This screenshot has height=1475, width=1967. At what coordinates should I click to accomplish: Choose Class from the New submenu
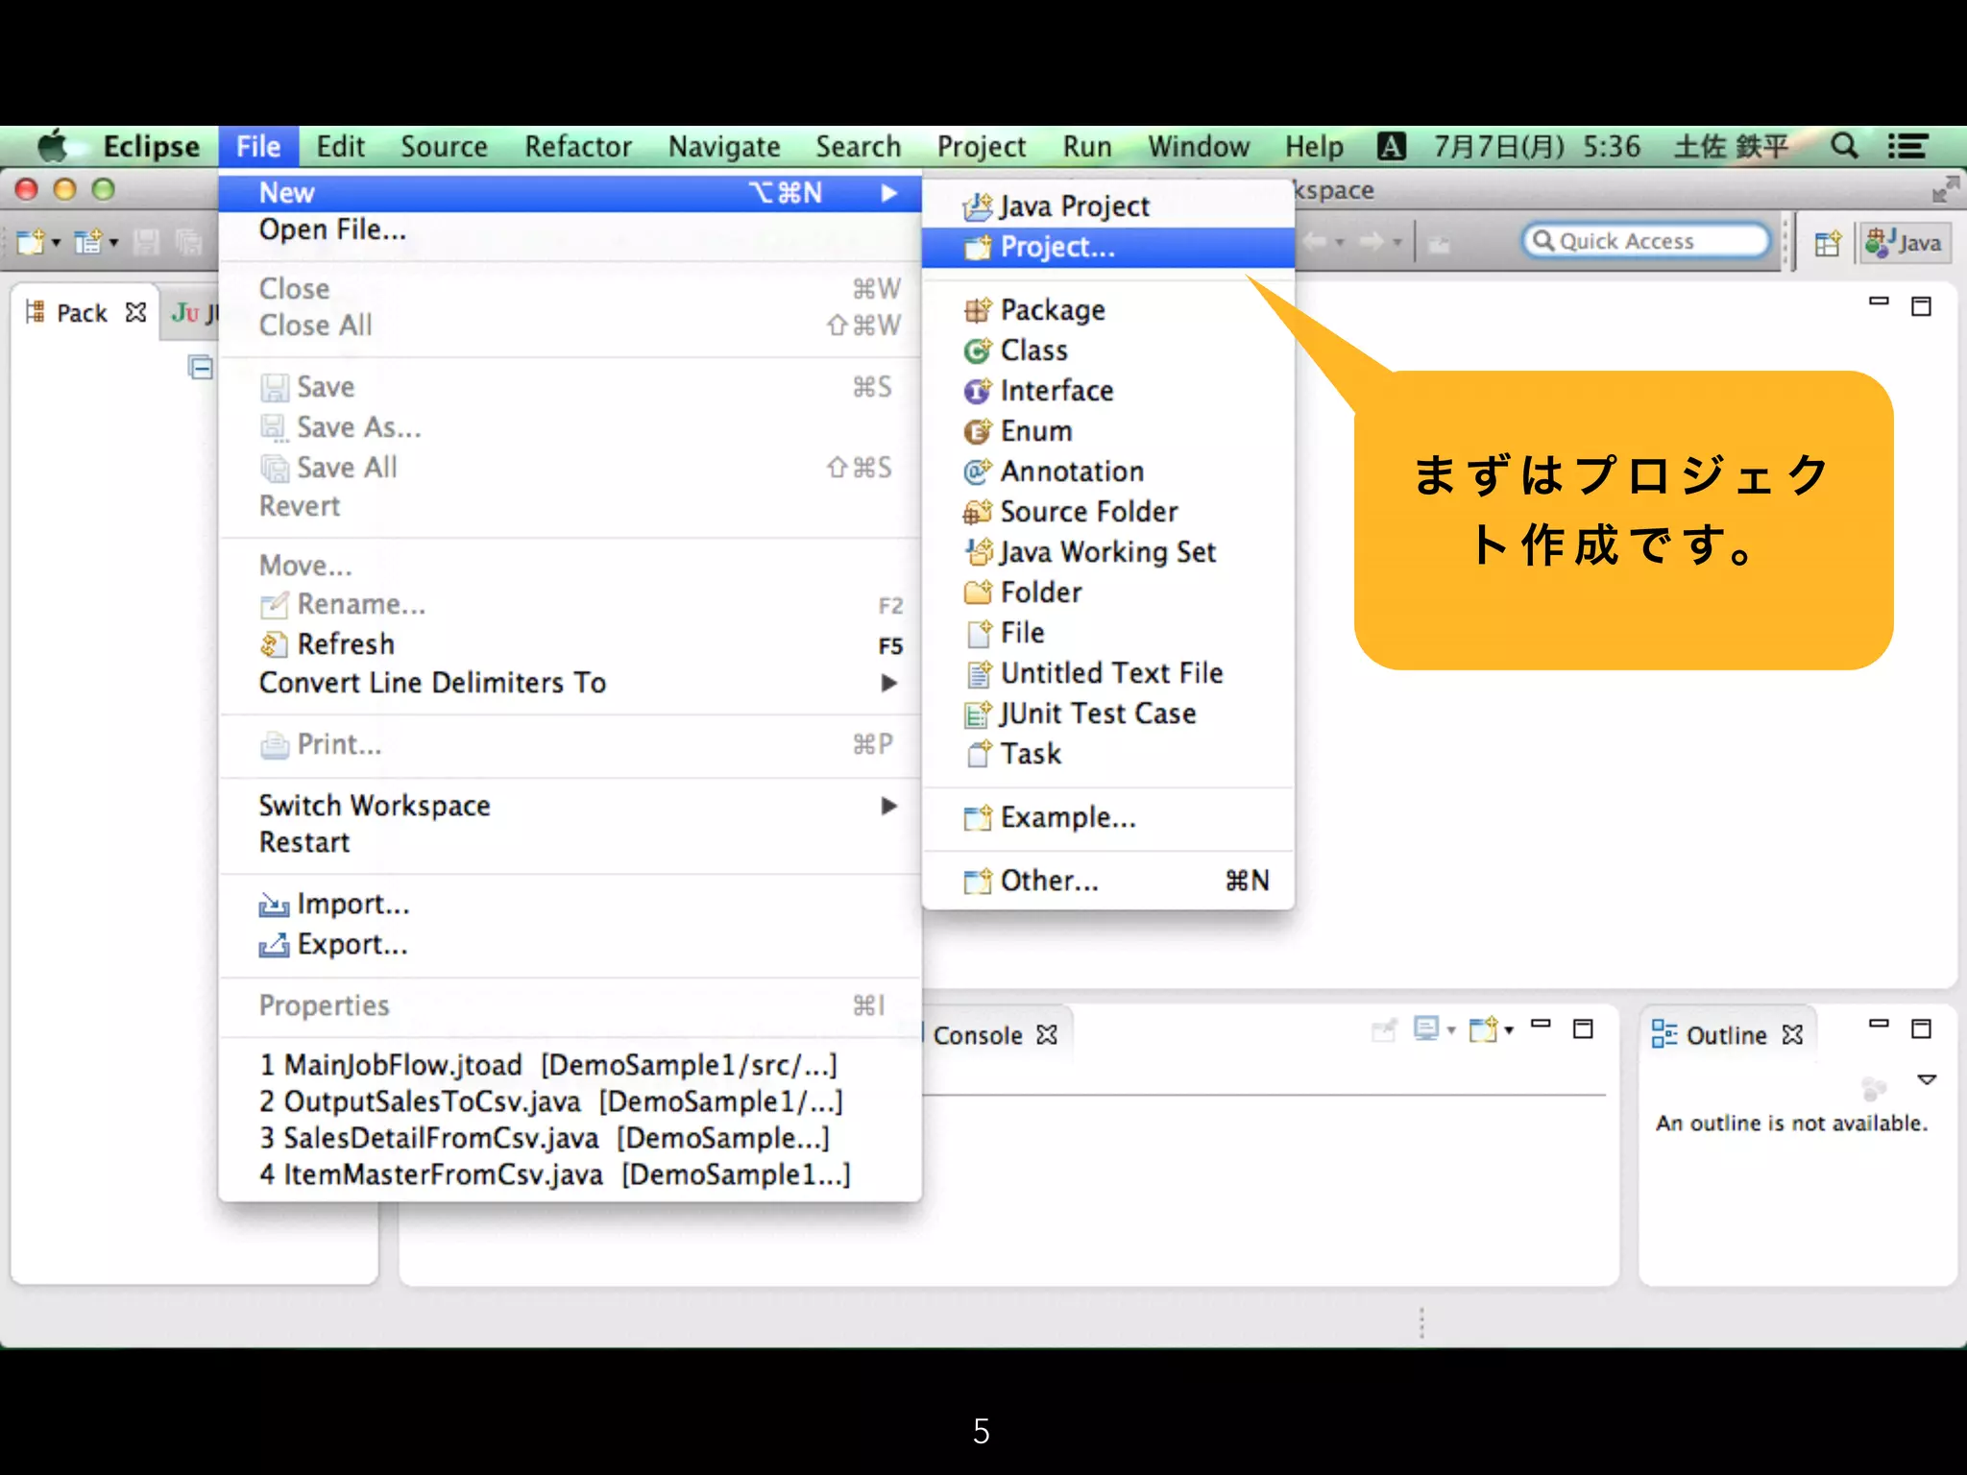tap(1033, 351)
